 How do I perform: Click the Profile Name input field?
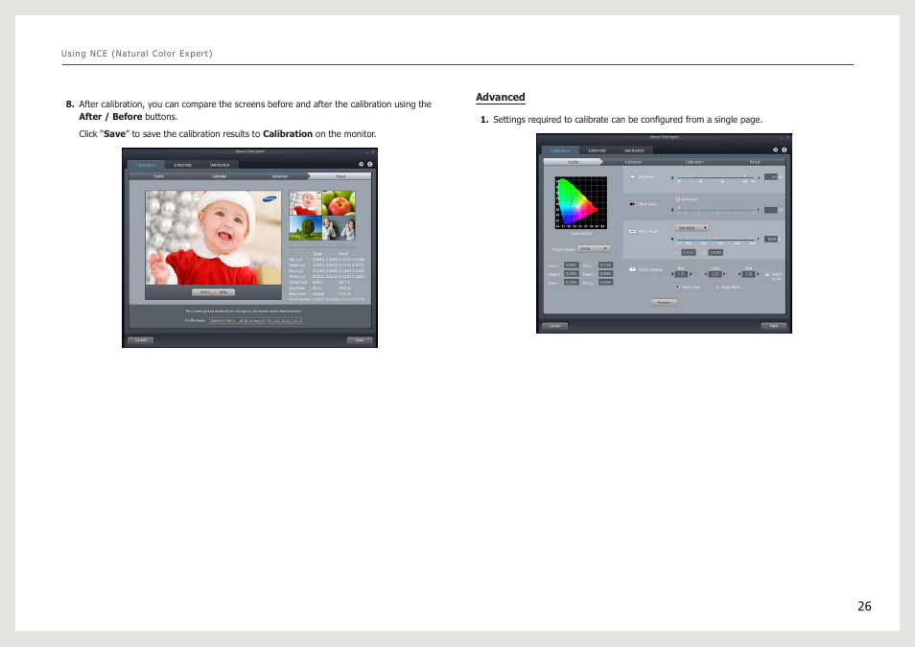(255, 320)
